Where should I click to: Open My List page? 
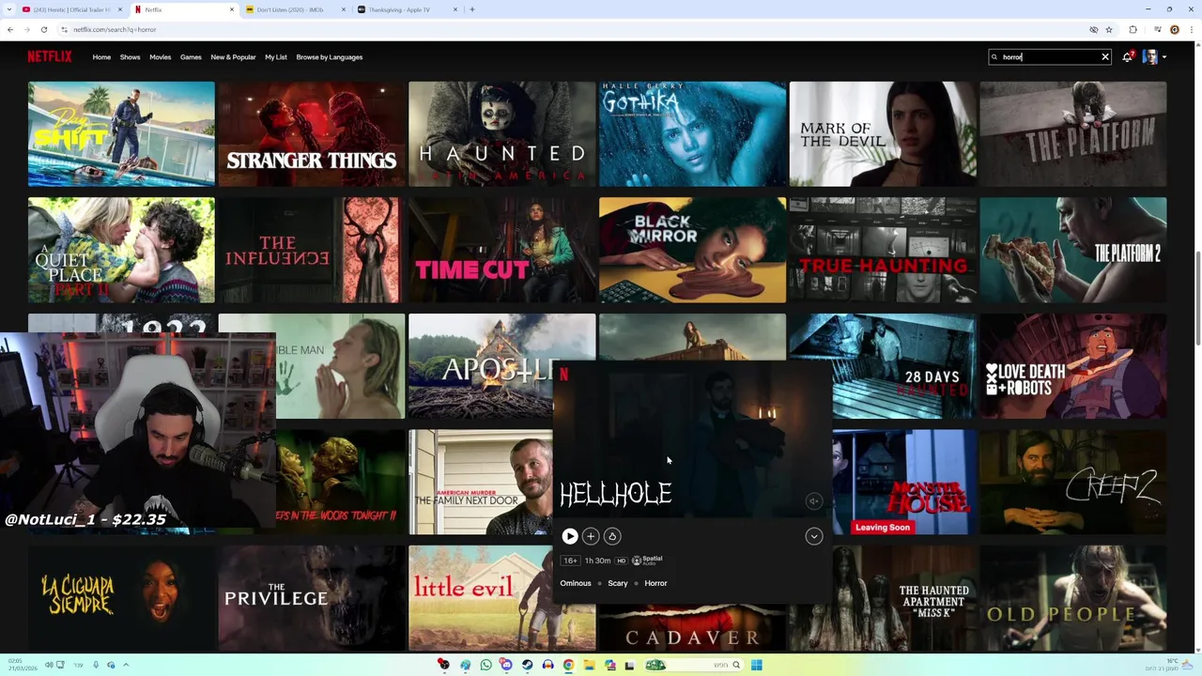pos(276,57)
